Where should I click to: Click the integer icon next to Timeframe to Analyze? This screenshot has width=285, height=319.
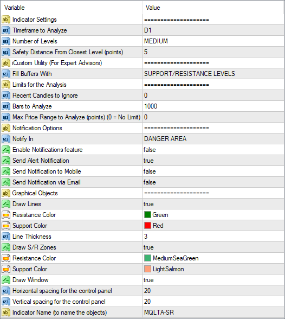[x=5, y=30]
